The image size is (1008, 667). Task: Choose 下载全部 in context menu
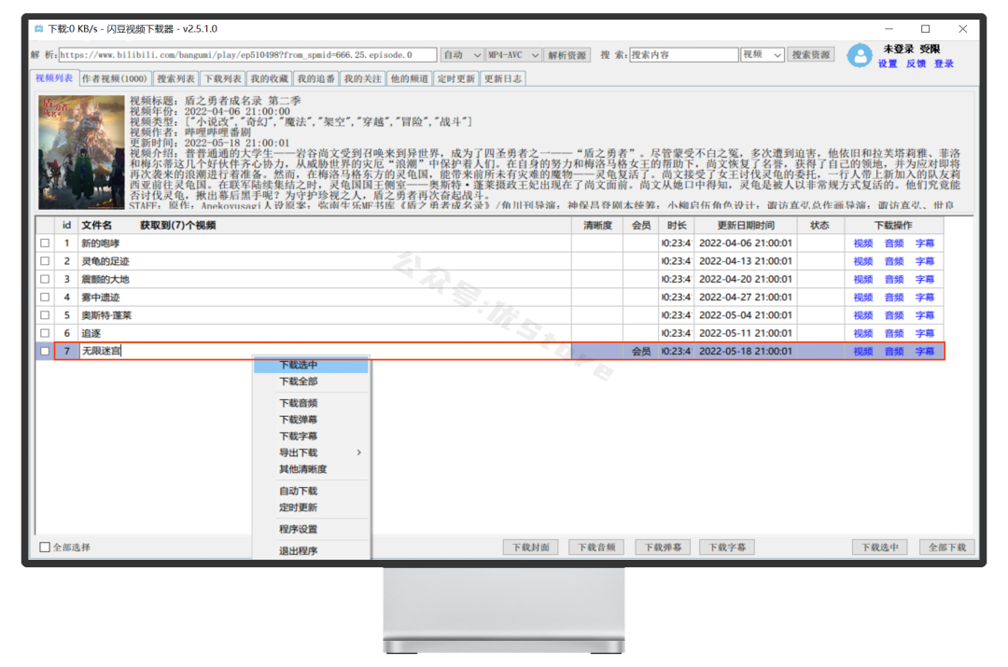(x=311, y=382)
